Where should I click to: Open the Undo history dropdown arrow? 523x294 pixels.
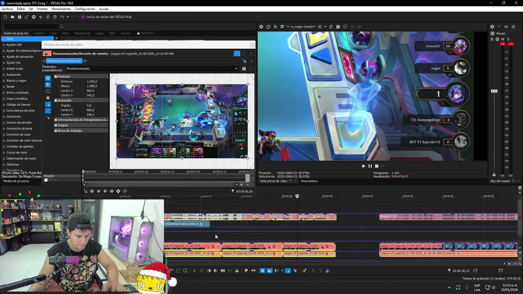[67, 17]
